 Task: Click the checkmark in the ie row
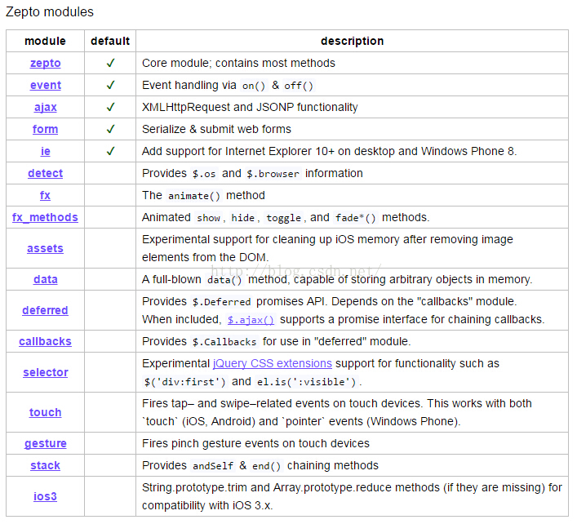tap(110, 151)
